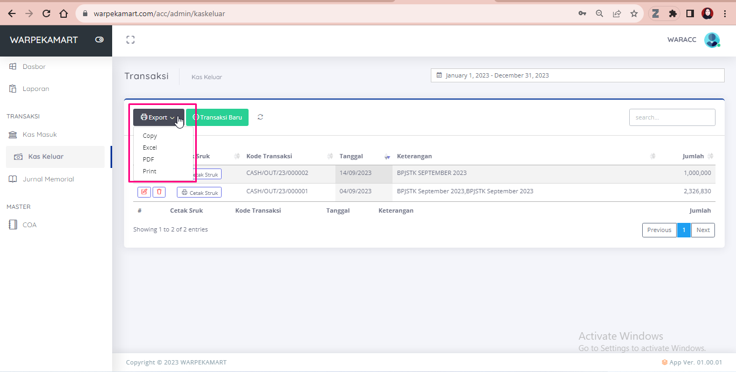Open the date range picker field
The height and width of the screenshot is (372, 736).
[x=577, y=75]
